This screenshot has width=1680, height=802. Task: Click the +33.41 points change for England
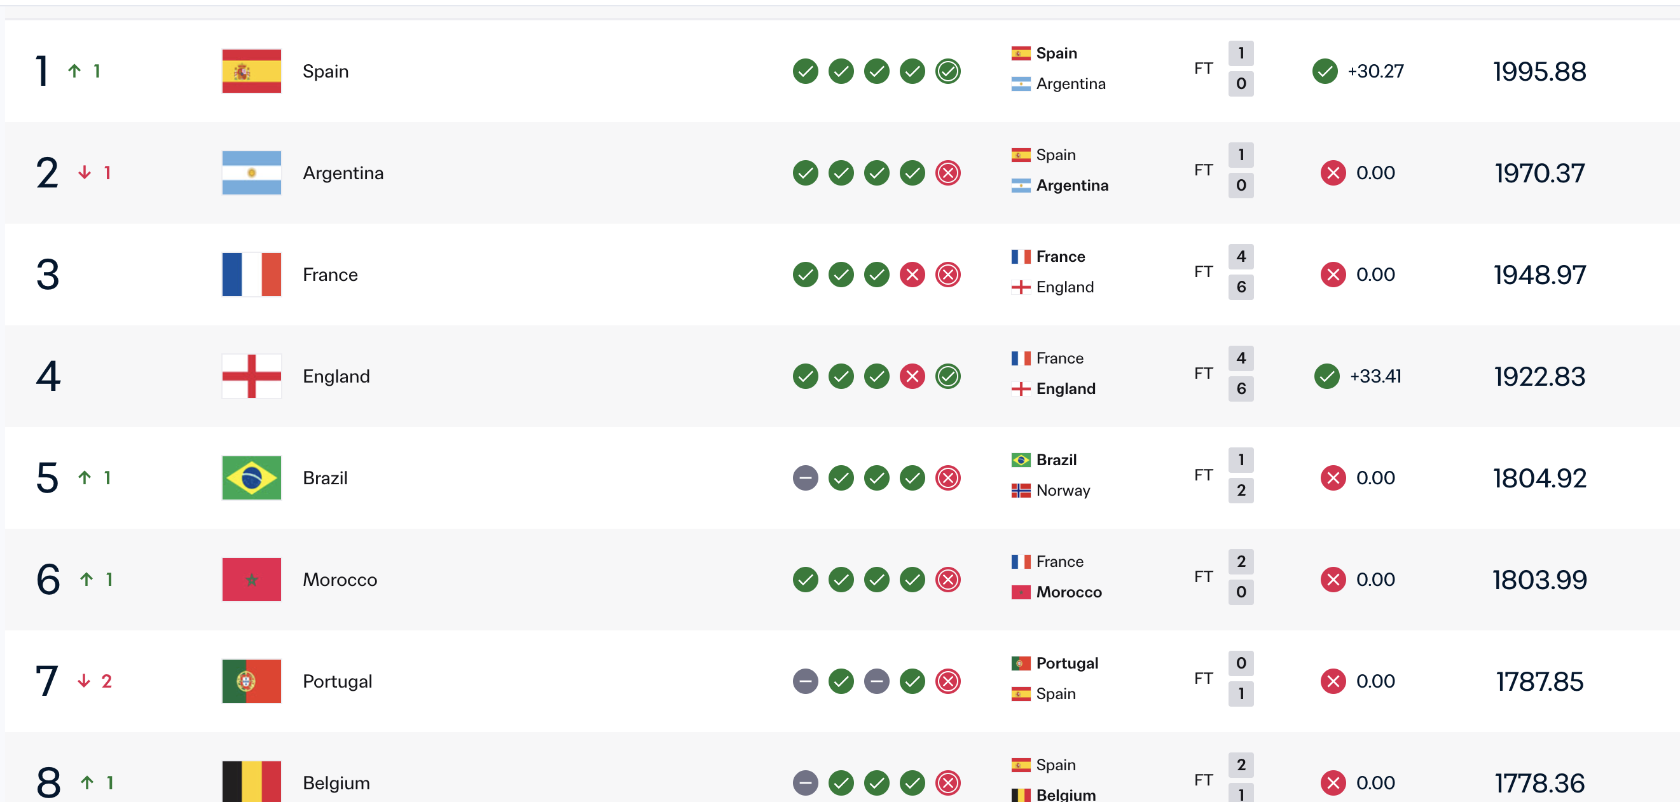pyautogui.click(x=1375, y=376)
